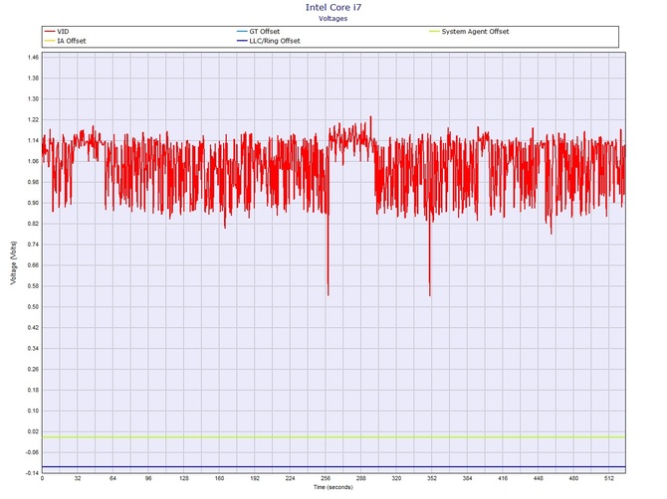Click the Time (seconds) axis label

(333, 487)
